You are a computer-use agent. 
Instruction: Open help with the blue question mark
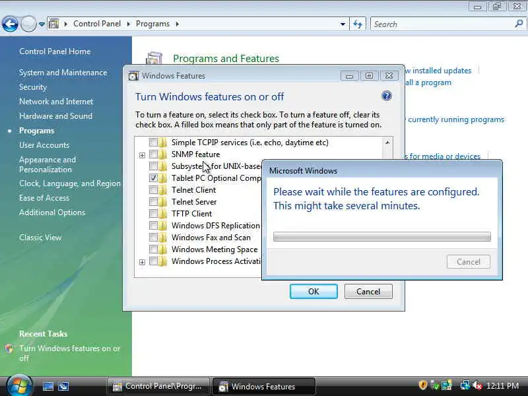386,96
